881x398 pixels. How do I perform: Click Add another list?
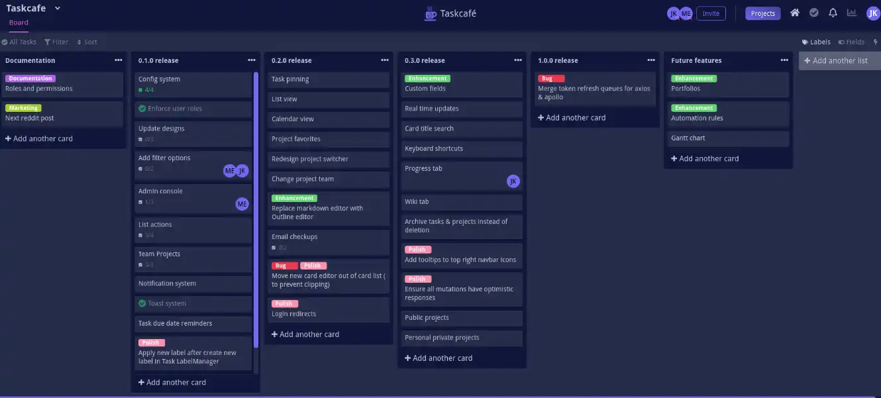(840, 60)
